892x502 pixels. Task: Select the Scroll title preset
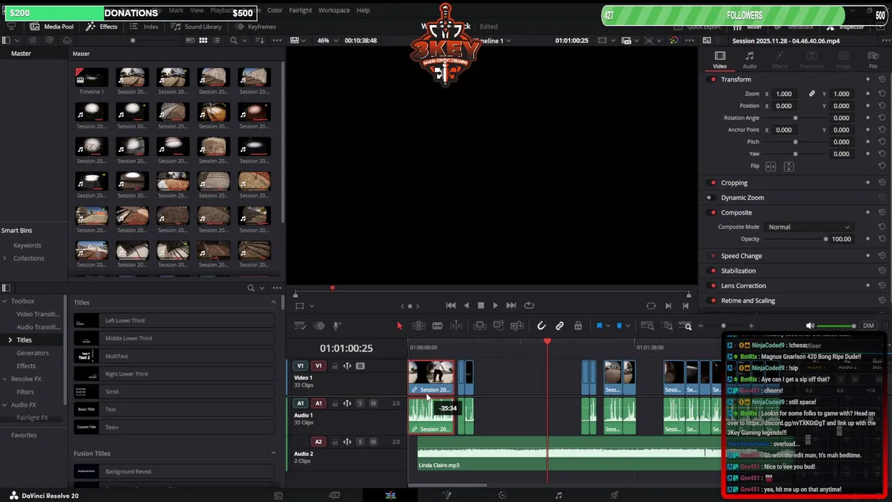pyautogui.click(x=174, y=392)
